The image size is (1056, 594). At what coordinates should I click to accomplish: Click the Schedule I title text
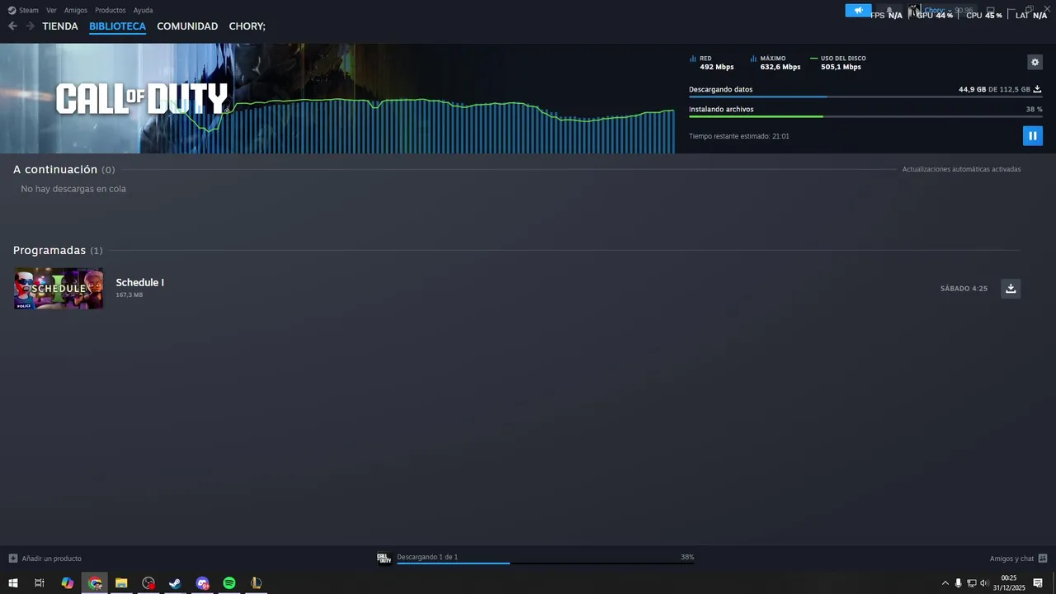pos(139,282)
